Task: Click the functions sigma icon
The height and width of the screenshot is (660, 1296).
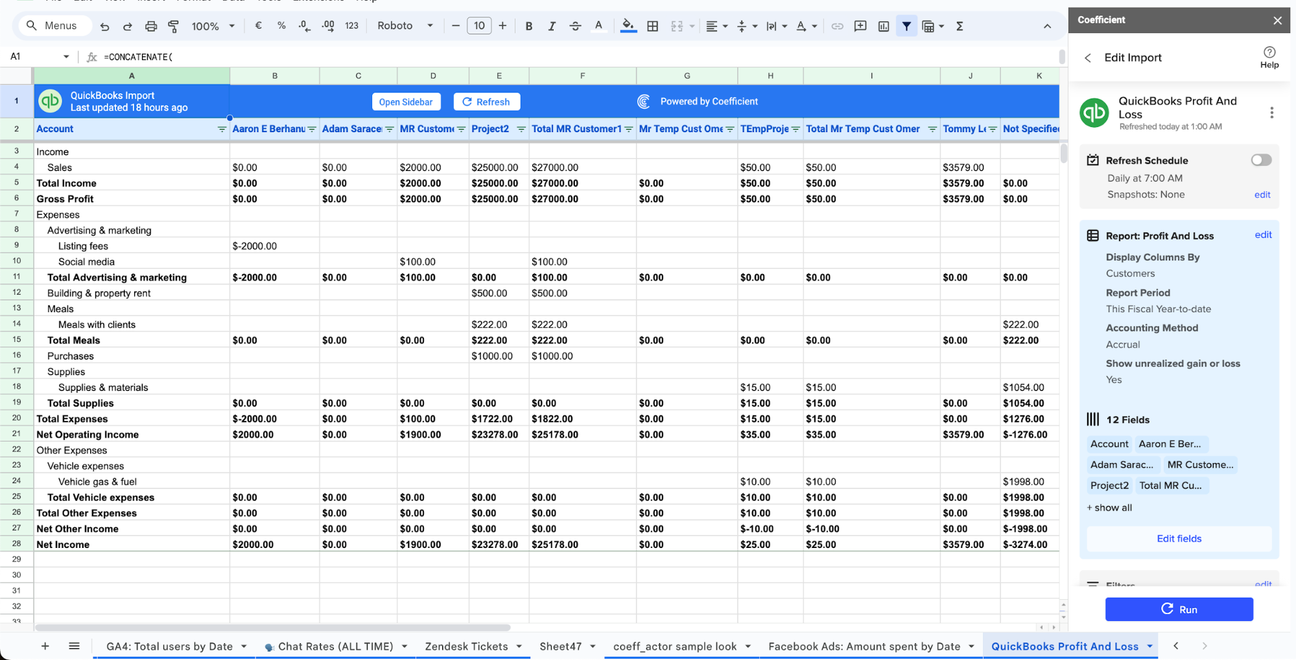Action: tap(960, 26)
